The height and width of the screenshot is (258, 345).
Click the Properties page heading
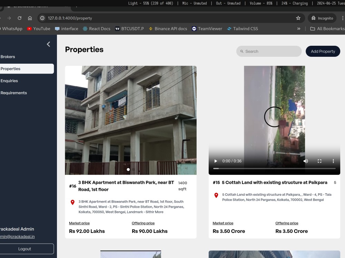[84, 50]
